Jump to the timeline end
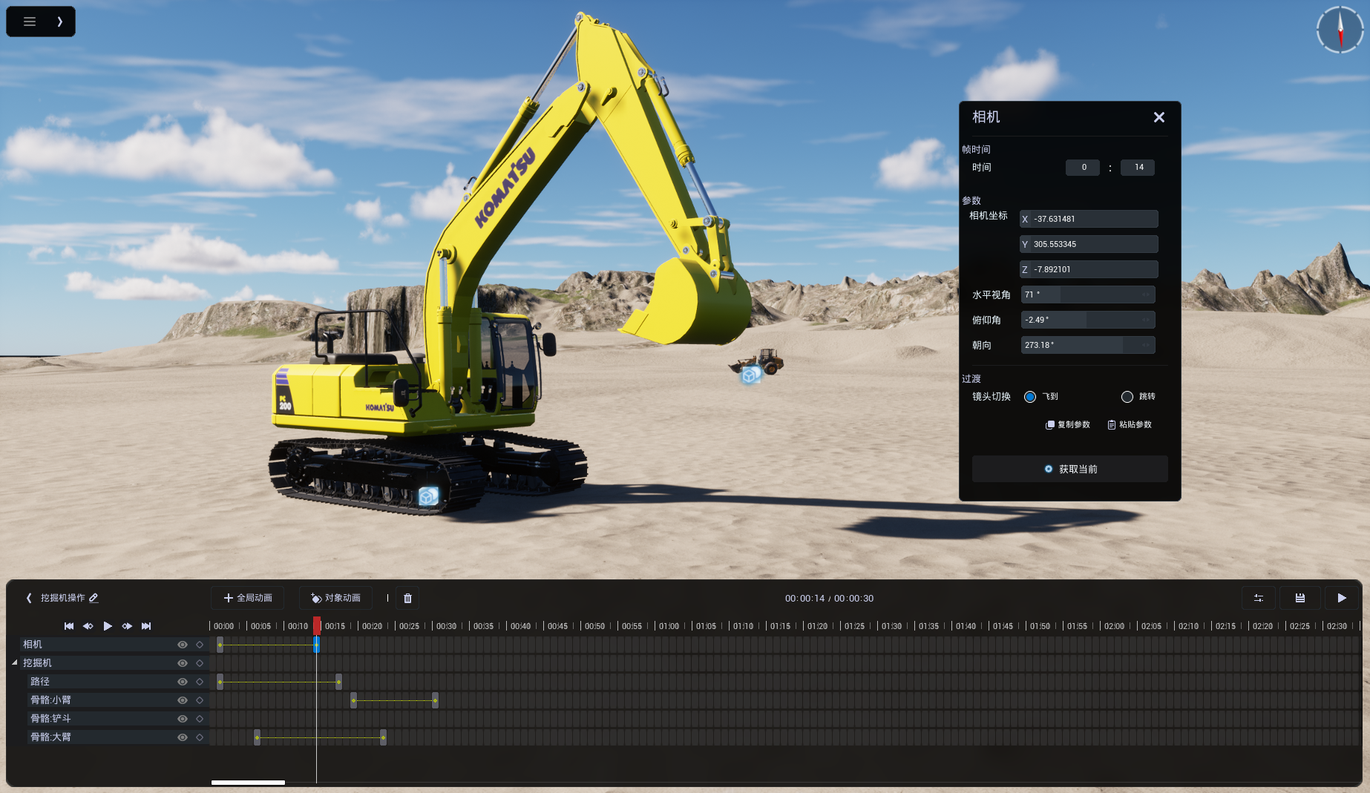 [146, 626]
